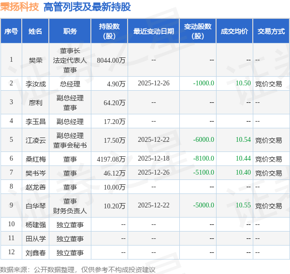Select the name 樊书岑
This screenshot has height=274, width=290.
tap(35, 173)
